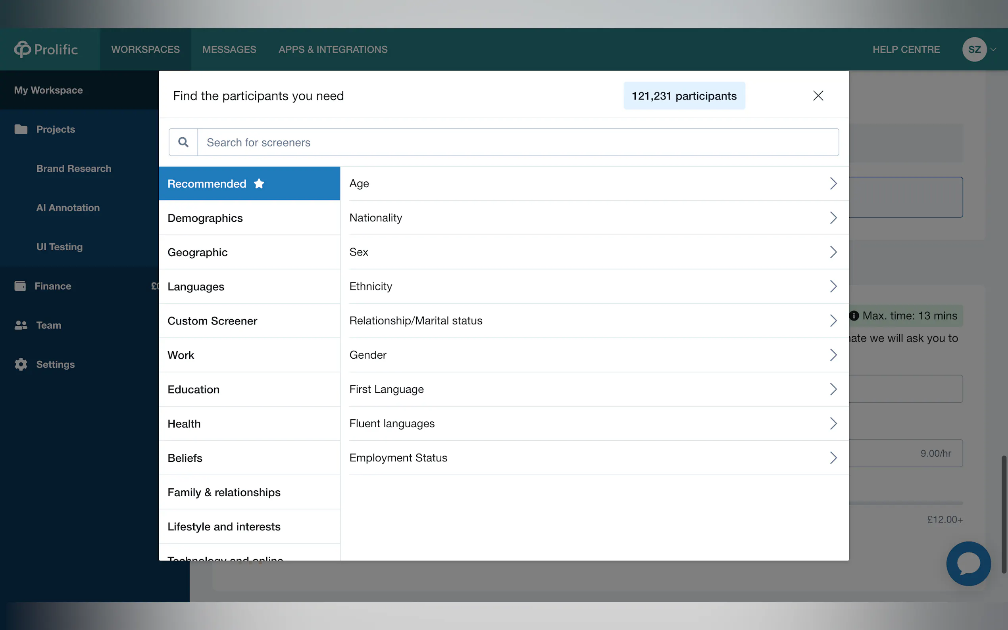Click the SZ account avatar
This screenshot has height=630, width=1008.
pyautogui.click(x=974, y=49)
